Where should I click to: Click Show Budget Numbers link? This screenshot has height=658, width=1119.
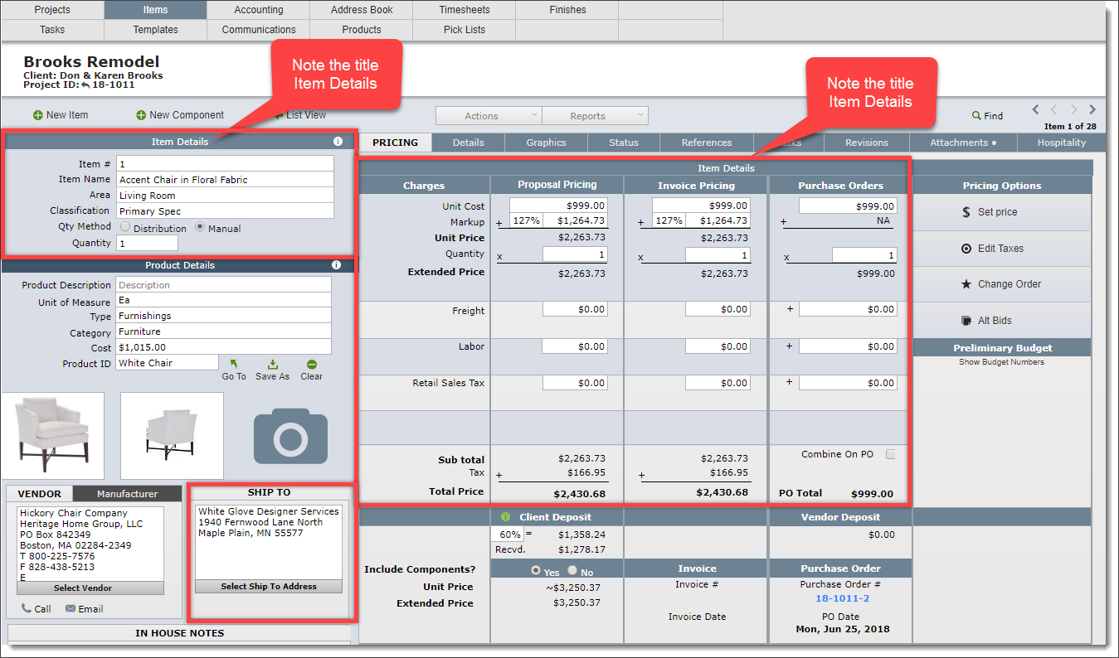(x=1001, y=362)
